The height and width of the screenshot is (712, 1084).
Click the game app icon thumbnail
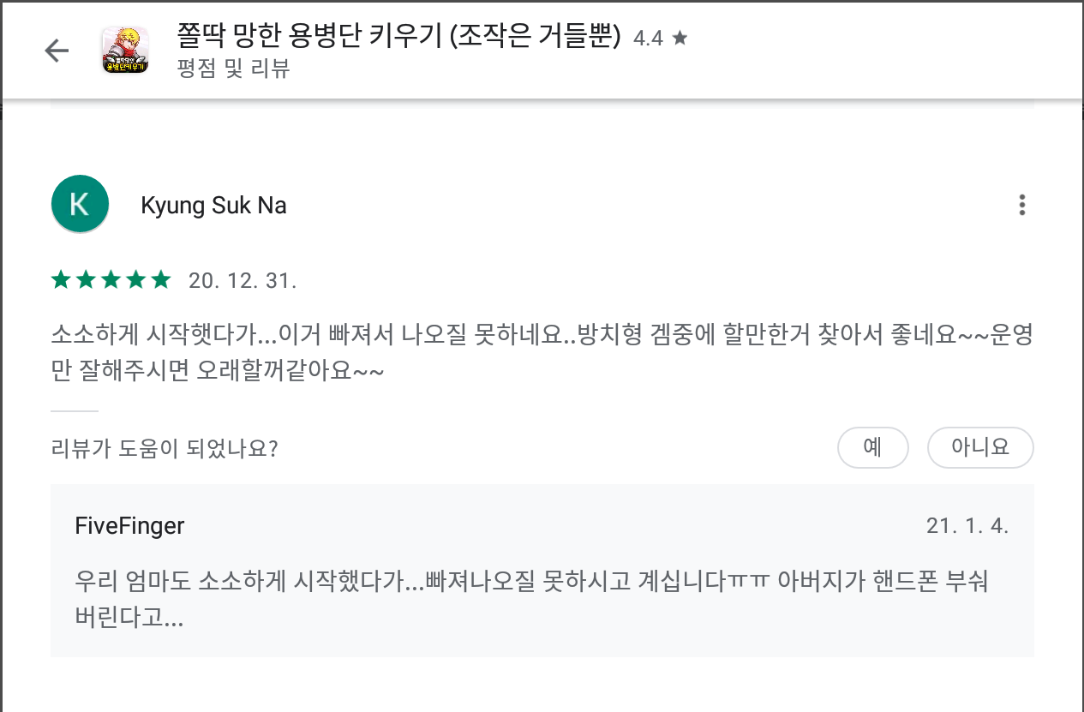pos(125,51)
